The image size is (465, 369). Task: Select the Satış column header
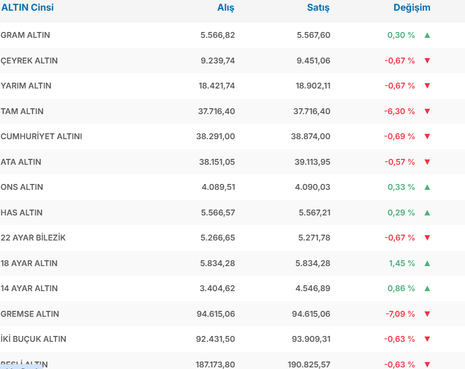tap(318, 7)
